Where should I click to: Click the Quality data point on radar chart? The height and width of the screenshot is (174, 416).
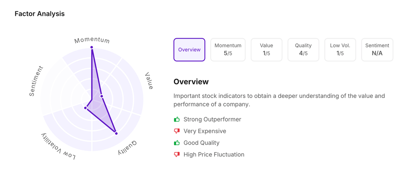[x=116, y=133]
